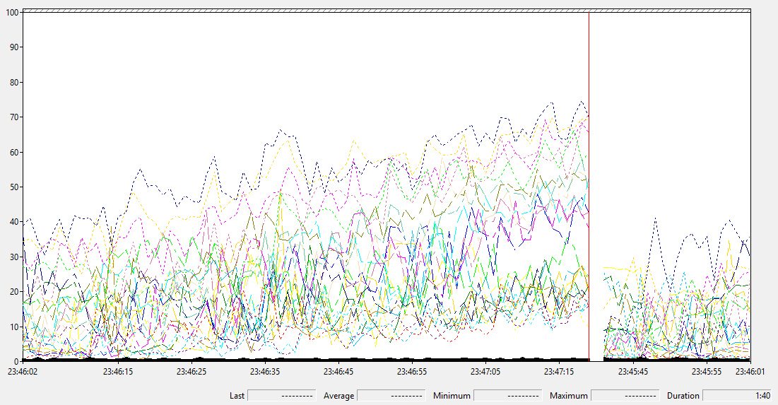The height and width of the screenshot is (405, 778).
Task: Click the 23:45:55 time axis label
Action: [x=706, y=371]
